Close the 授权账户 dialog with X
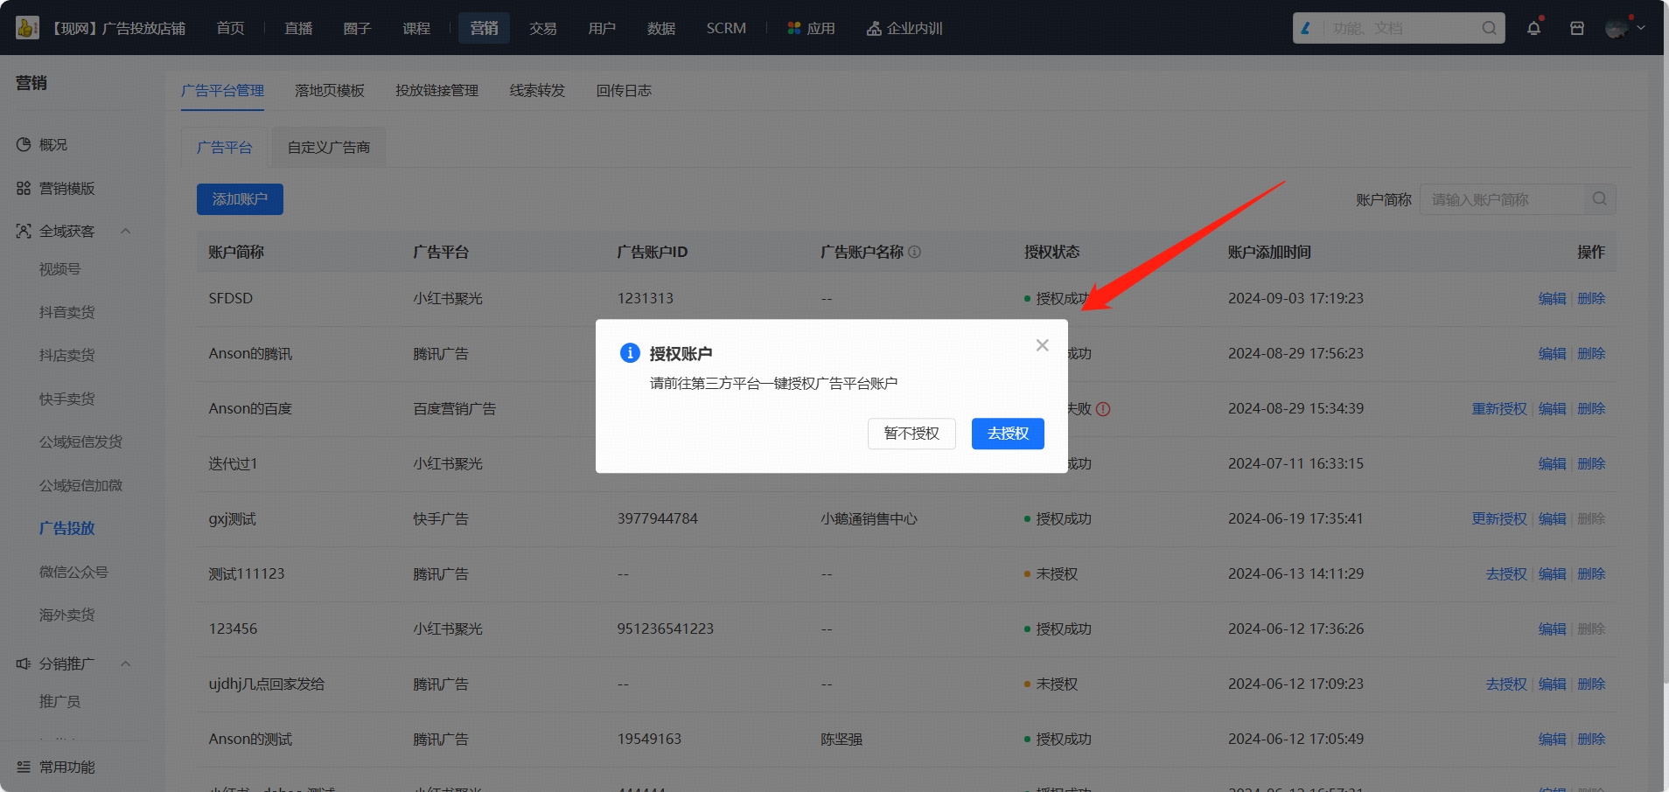 (1042, 345)
